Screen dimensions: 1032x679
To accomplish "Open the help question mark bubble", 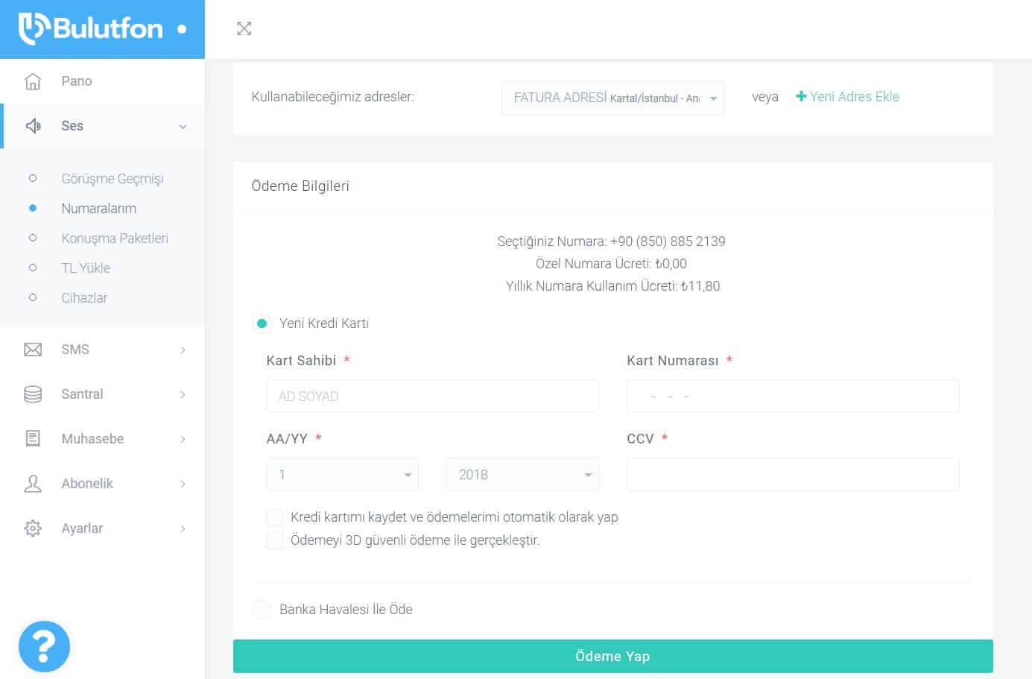I will [x=44, y=646].
